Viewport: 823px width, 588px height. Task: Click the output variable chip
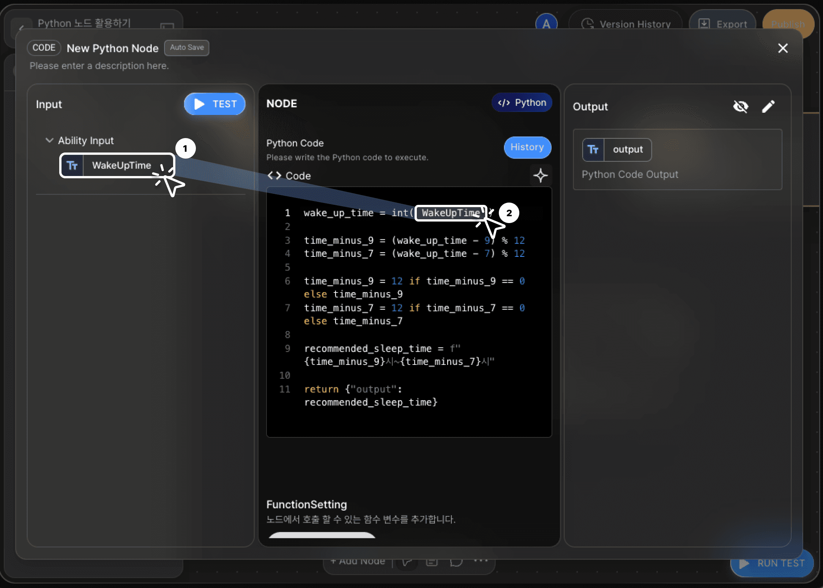(627, 149)
